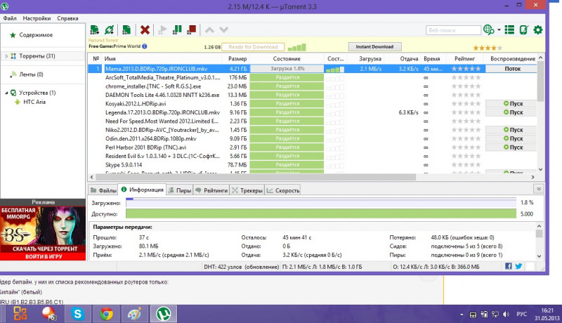Image resolution: width=562 pixels, height=323 pixels.
Task: Select Skype 5.9.0.114 torrent row
Action: pyautogui.click(x=312, y=165)
